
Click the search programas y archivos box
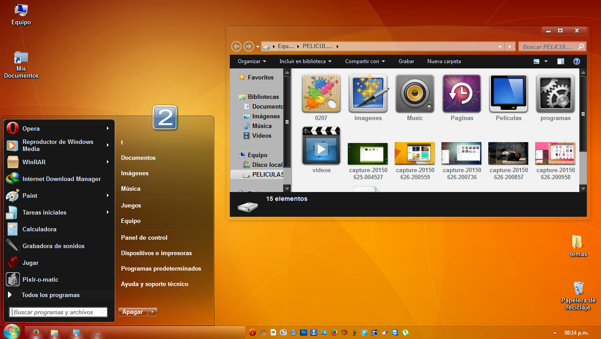[x=58, y=312]
